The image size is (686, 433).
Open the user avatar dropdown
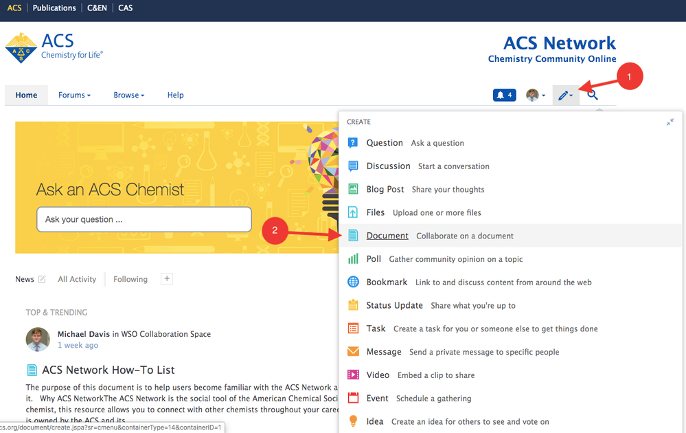coord(536,96)
